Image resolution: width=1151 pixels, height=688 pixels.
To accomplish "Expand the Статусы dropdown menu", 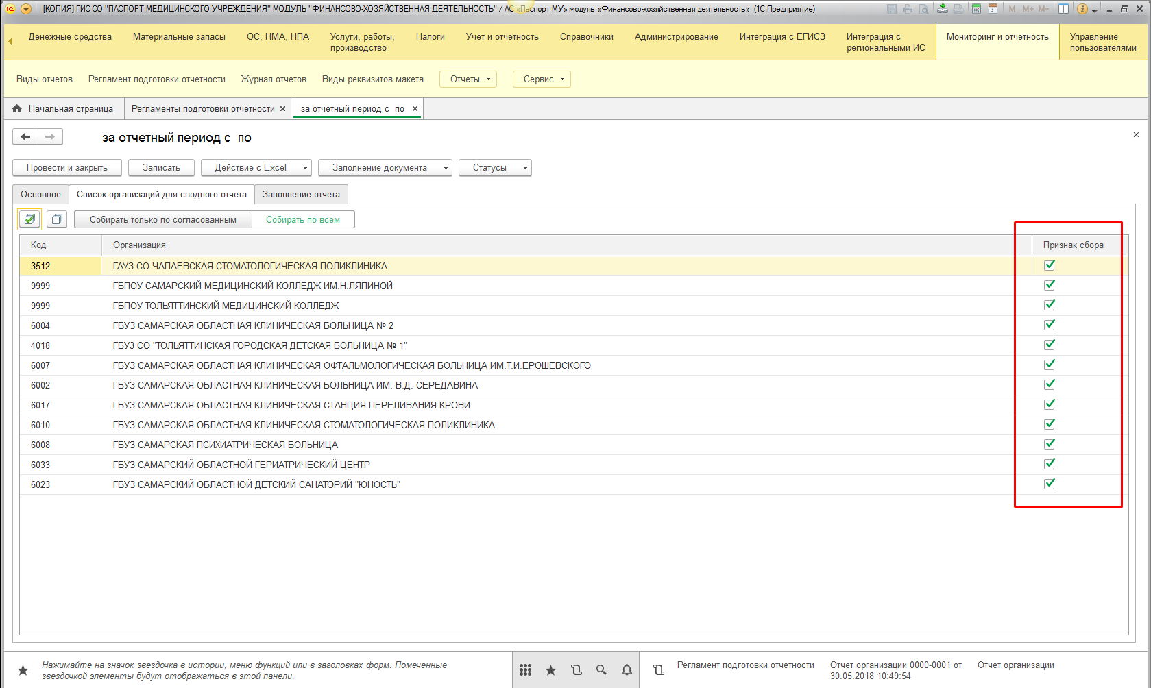I will pyautogui.click(x=494, y=168).
